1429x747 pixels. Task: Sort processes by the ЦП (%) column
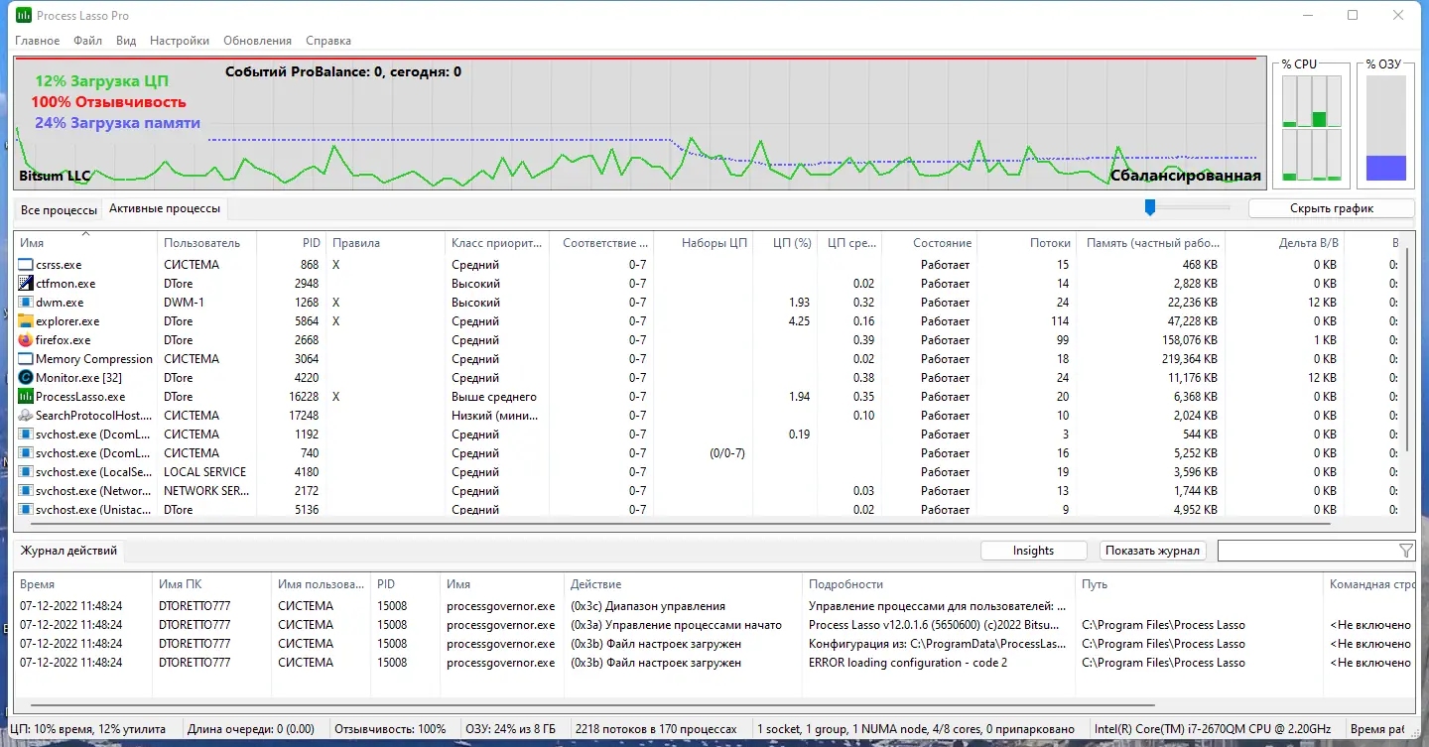point(786,243)
